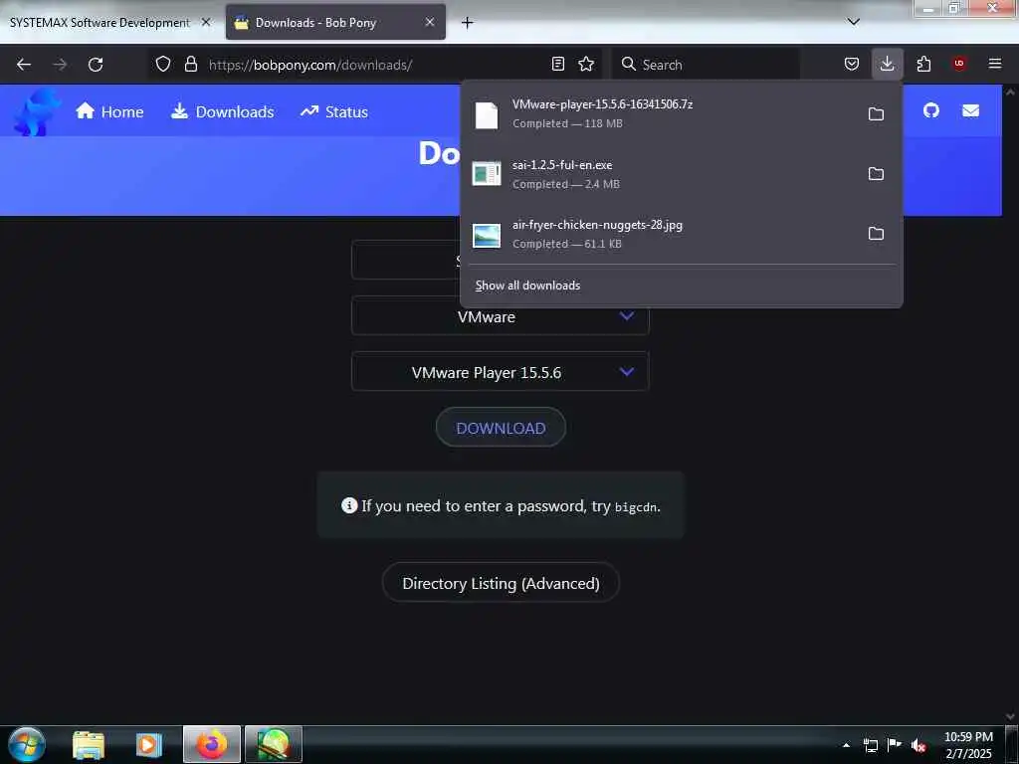Focus the address bar URL field
The image size is (1019, 764).
tap(377, 65)
